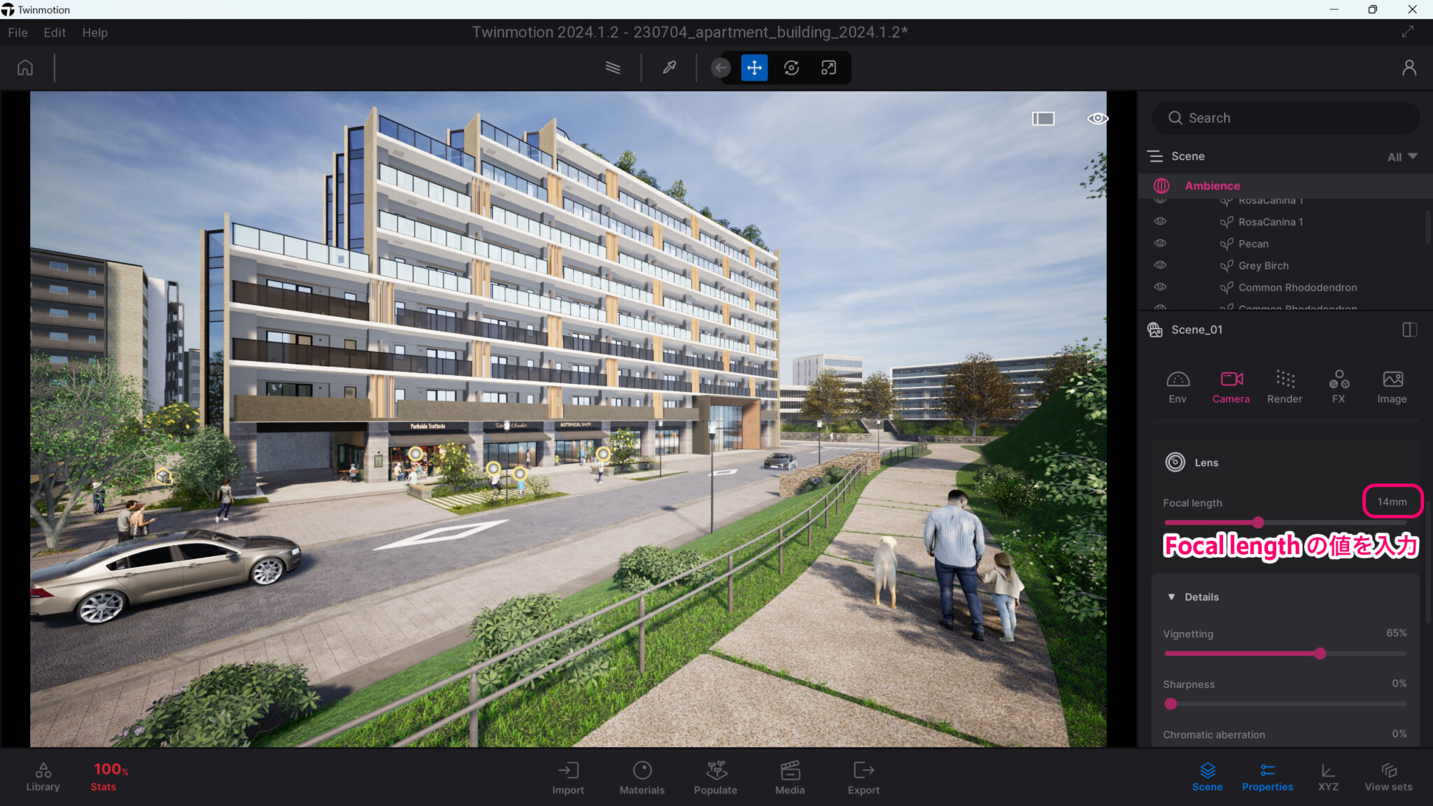Screen dimensions: 1433x806
Task: Select the Scale tool in toolbar
Action: pos(828,68)
